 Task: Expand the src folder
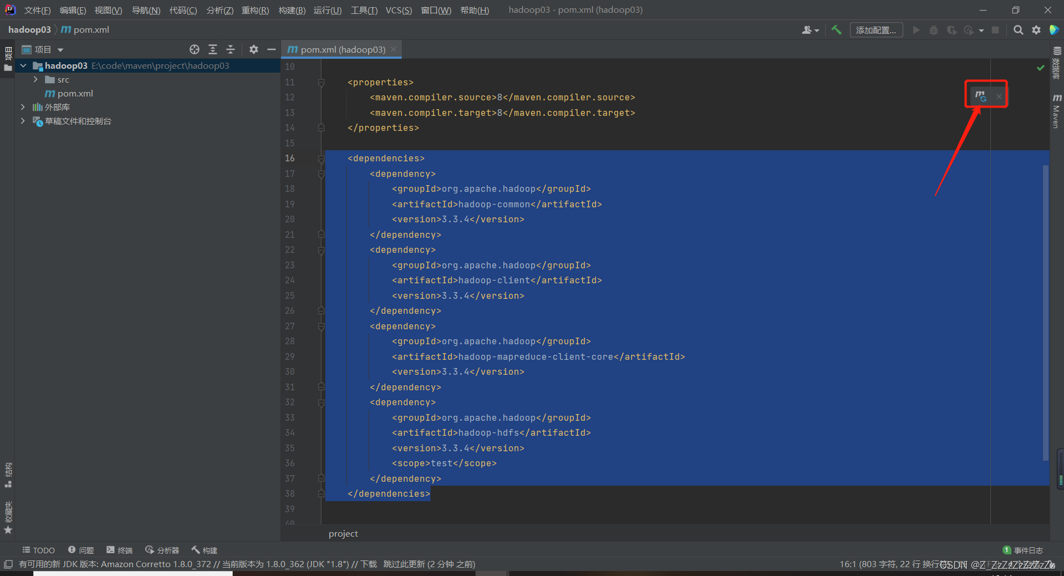[35, 79]
